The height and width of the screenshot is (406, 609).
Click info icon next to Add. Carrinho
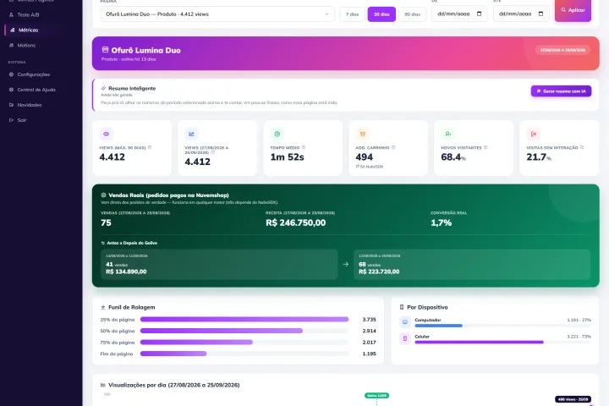click(x=393, y=148)
